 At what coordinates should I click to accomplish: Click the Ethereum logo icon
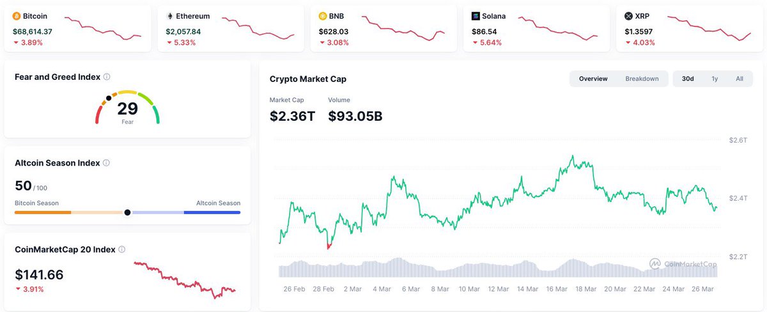[x=170, y=16]
